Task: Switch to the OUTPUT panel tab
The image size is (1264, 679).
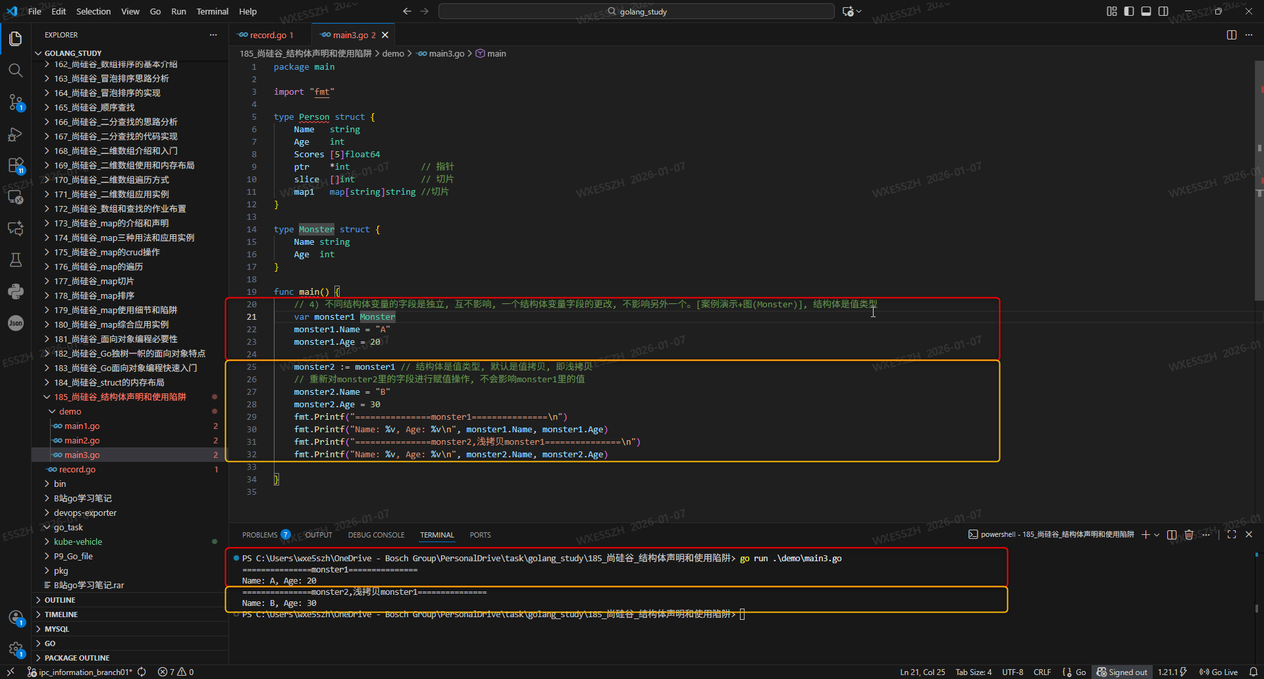Action: (319, 535)
